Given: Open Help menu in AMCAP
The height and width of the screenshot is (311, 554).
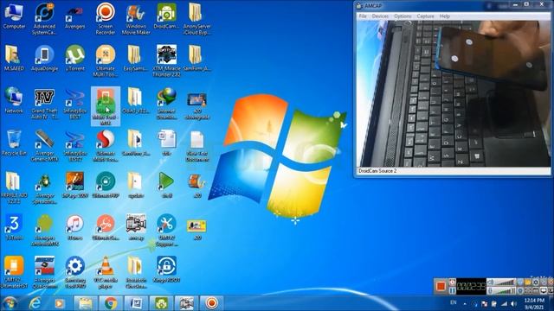Looking at the screenshot, I should [444, 16].
